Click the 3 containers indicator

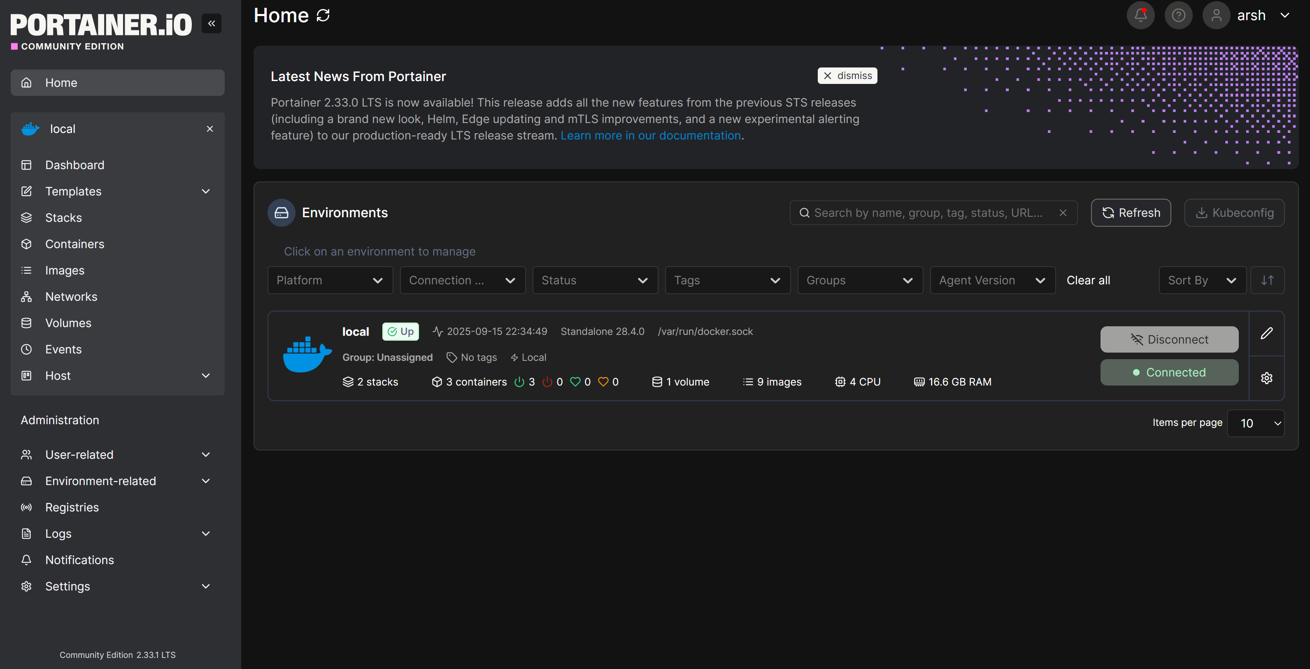tap(469, 382)
